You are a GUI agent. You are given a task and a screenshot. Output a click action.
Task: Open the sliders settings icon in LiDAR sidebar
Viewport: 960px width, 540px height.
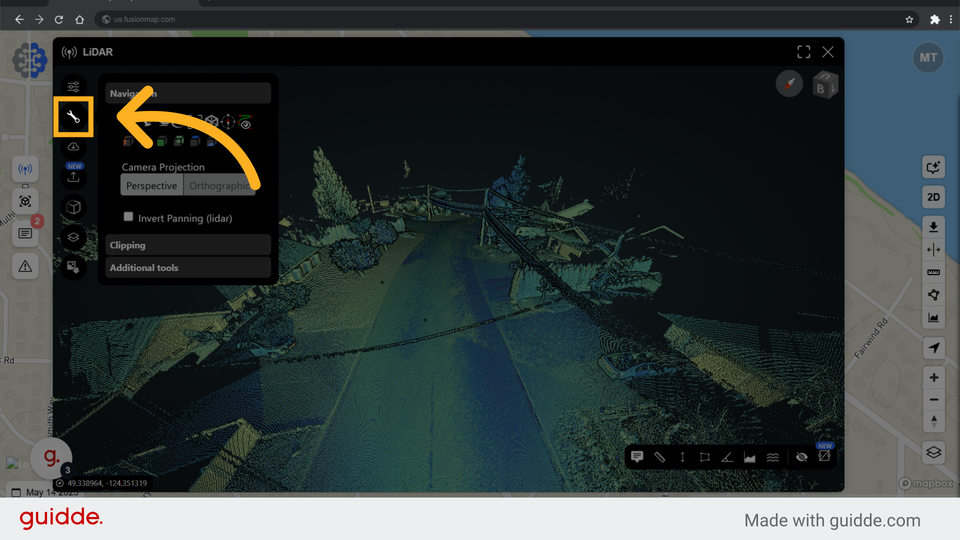click(x=73, y=87)
